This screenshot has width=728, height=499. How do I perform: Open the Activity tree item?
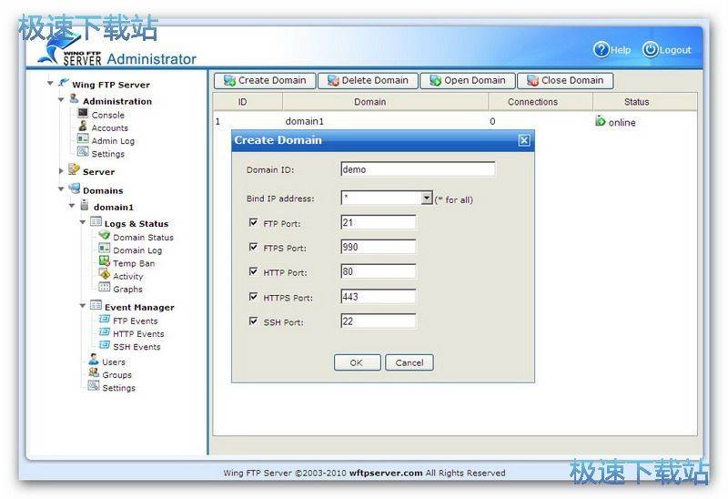pos(127,276)
